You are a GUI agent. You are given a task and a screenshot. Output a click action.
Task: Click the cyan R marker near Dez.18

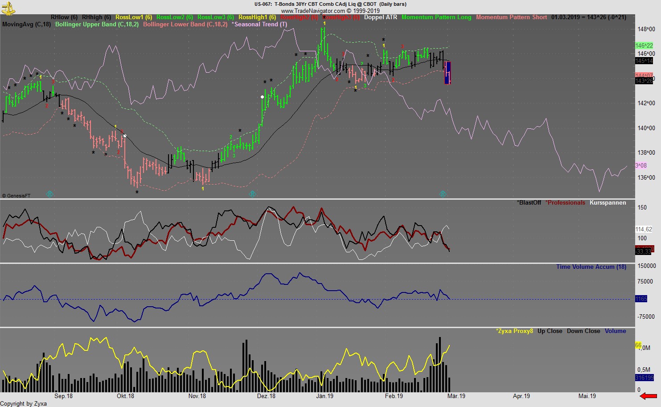pyautogui.click(x=252, y=194)
